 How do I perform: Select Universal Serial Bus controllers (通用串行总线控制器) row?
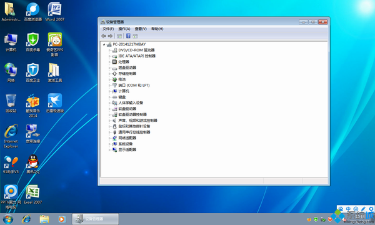134,132
